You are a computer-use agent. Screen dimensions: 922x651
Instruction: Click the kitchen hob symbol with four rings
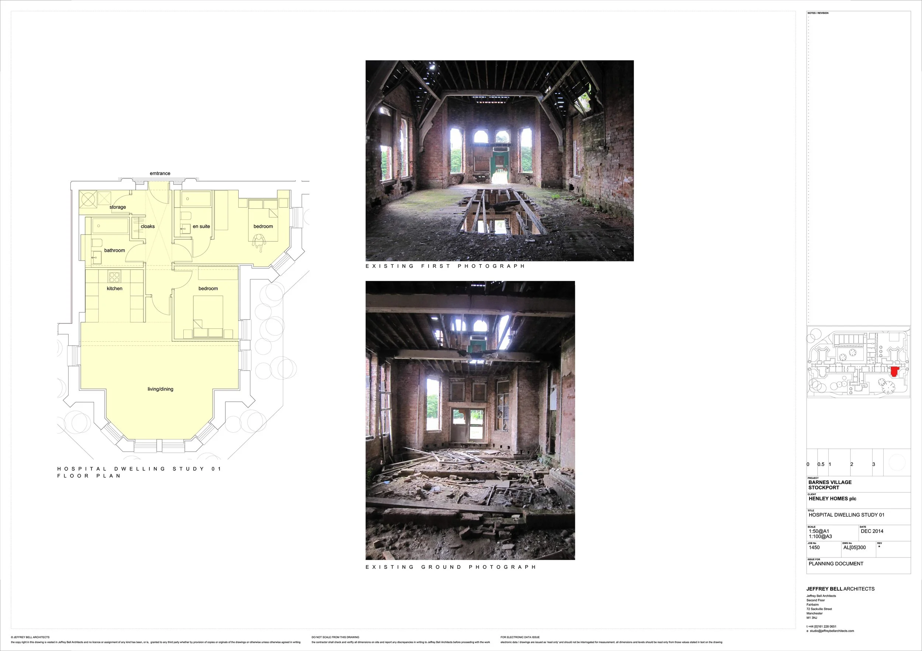(114, 277)
